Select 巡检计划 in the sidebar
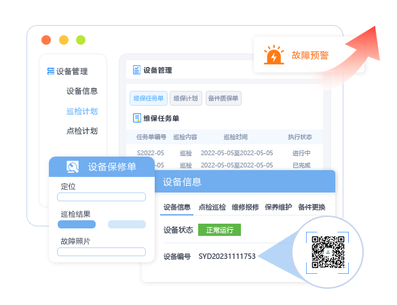Screen dimensions: 397x305 pos(82,111)
